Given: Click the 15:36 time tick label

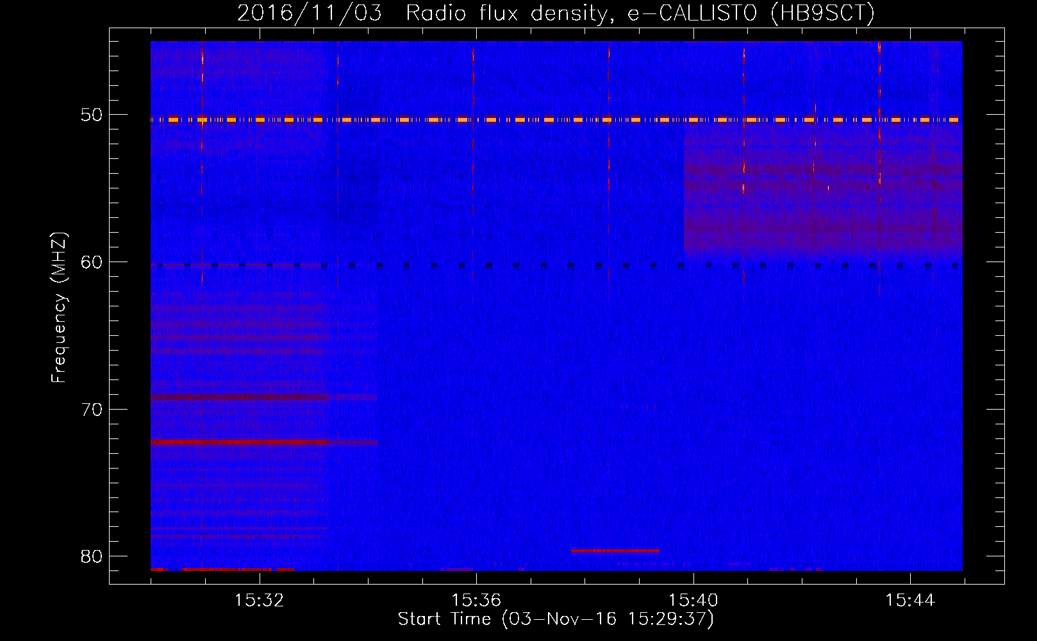Looking at the screenshot, I should tap(476, 600).
